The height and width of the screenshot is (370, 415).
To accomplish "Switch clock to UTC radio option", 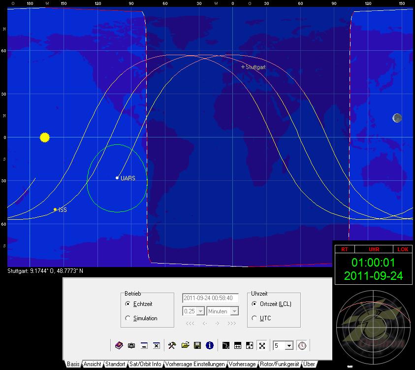I will click(254, 318).
